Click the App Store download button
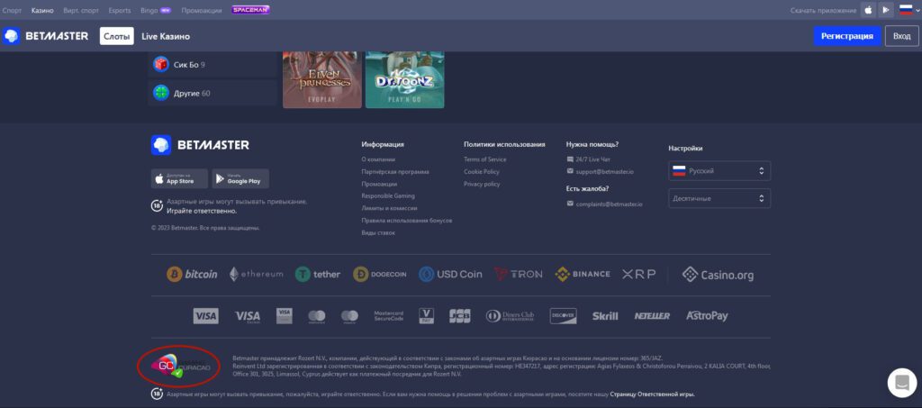The image size is (922, 408). click(x=179, y=178)
